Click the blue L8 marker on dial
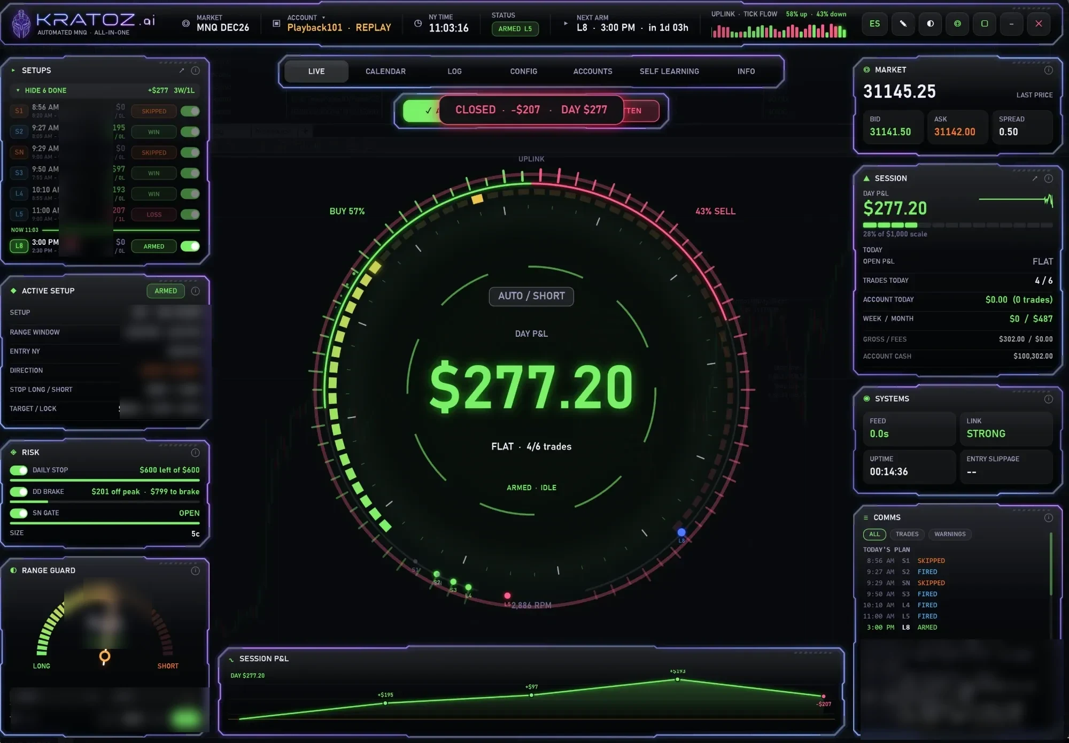This screenshot has width=1069, height=743. pyautogui.click(x=681, y=532)
